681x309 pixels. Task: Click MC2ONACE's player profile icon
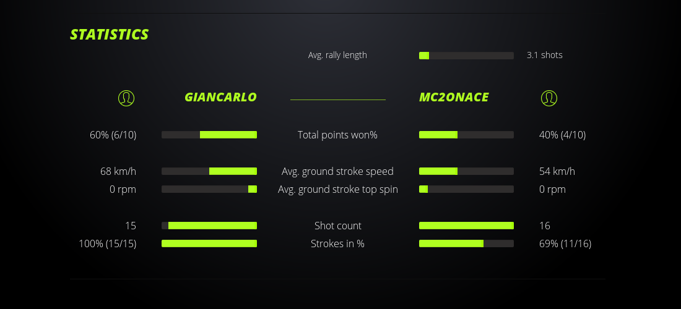click(549, 98)
